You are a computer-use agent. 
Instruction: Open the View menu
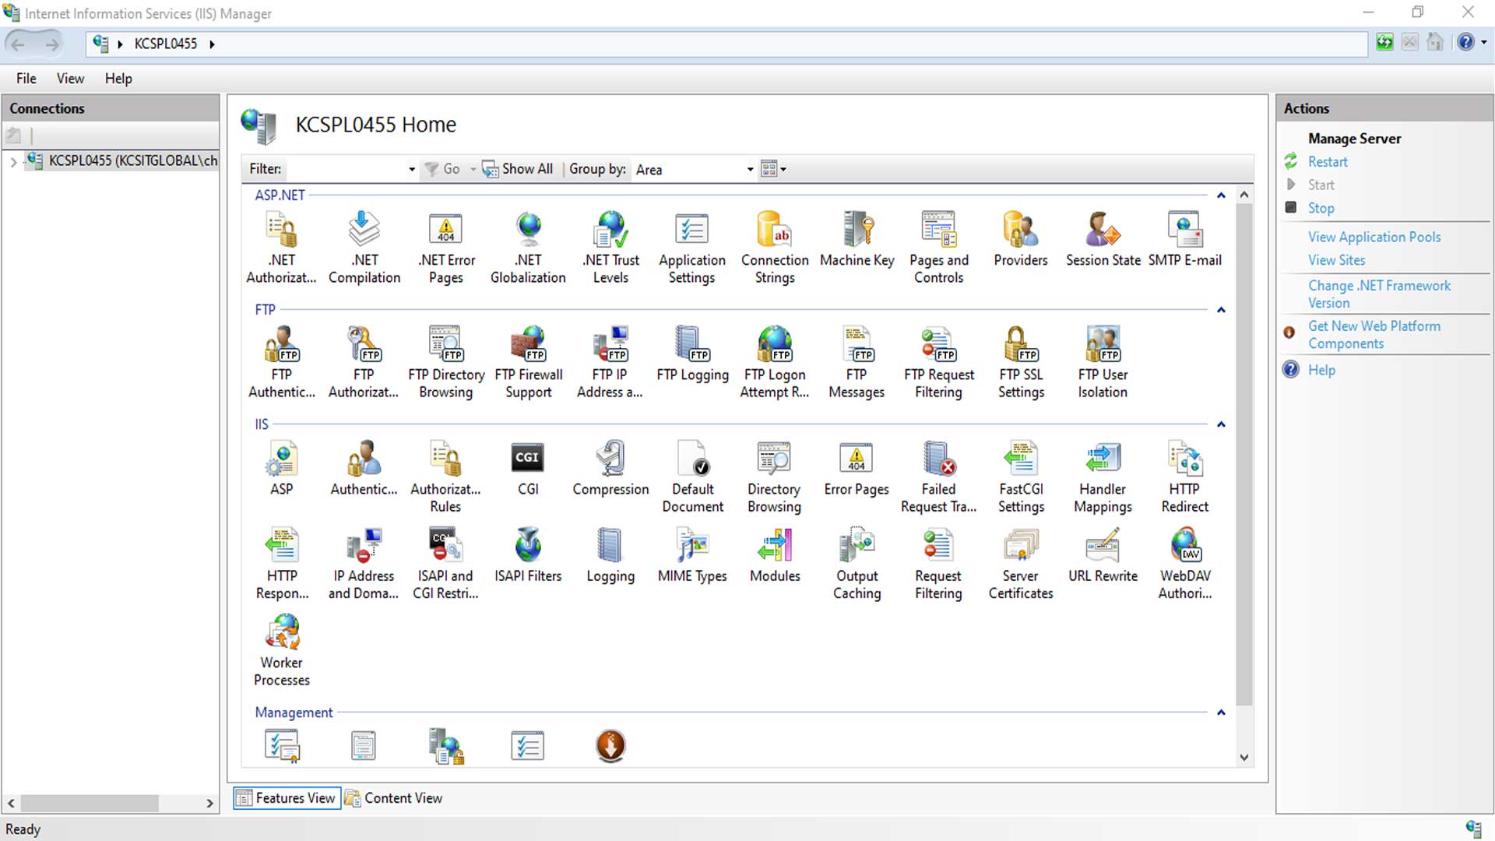(x=70, y=79)
